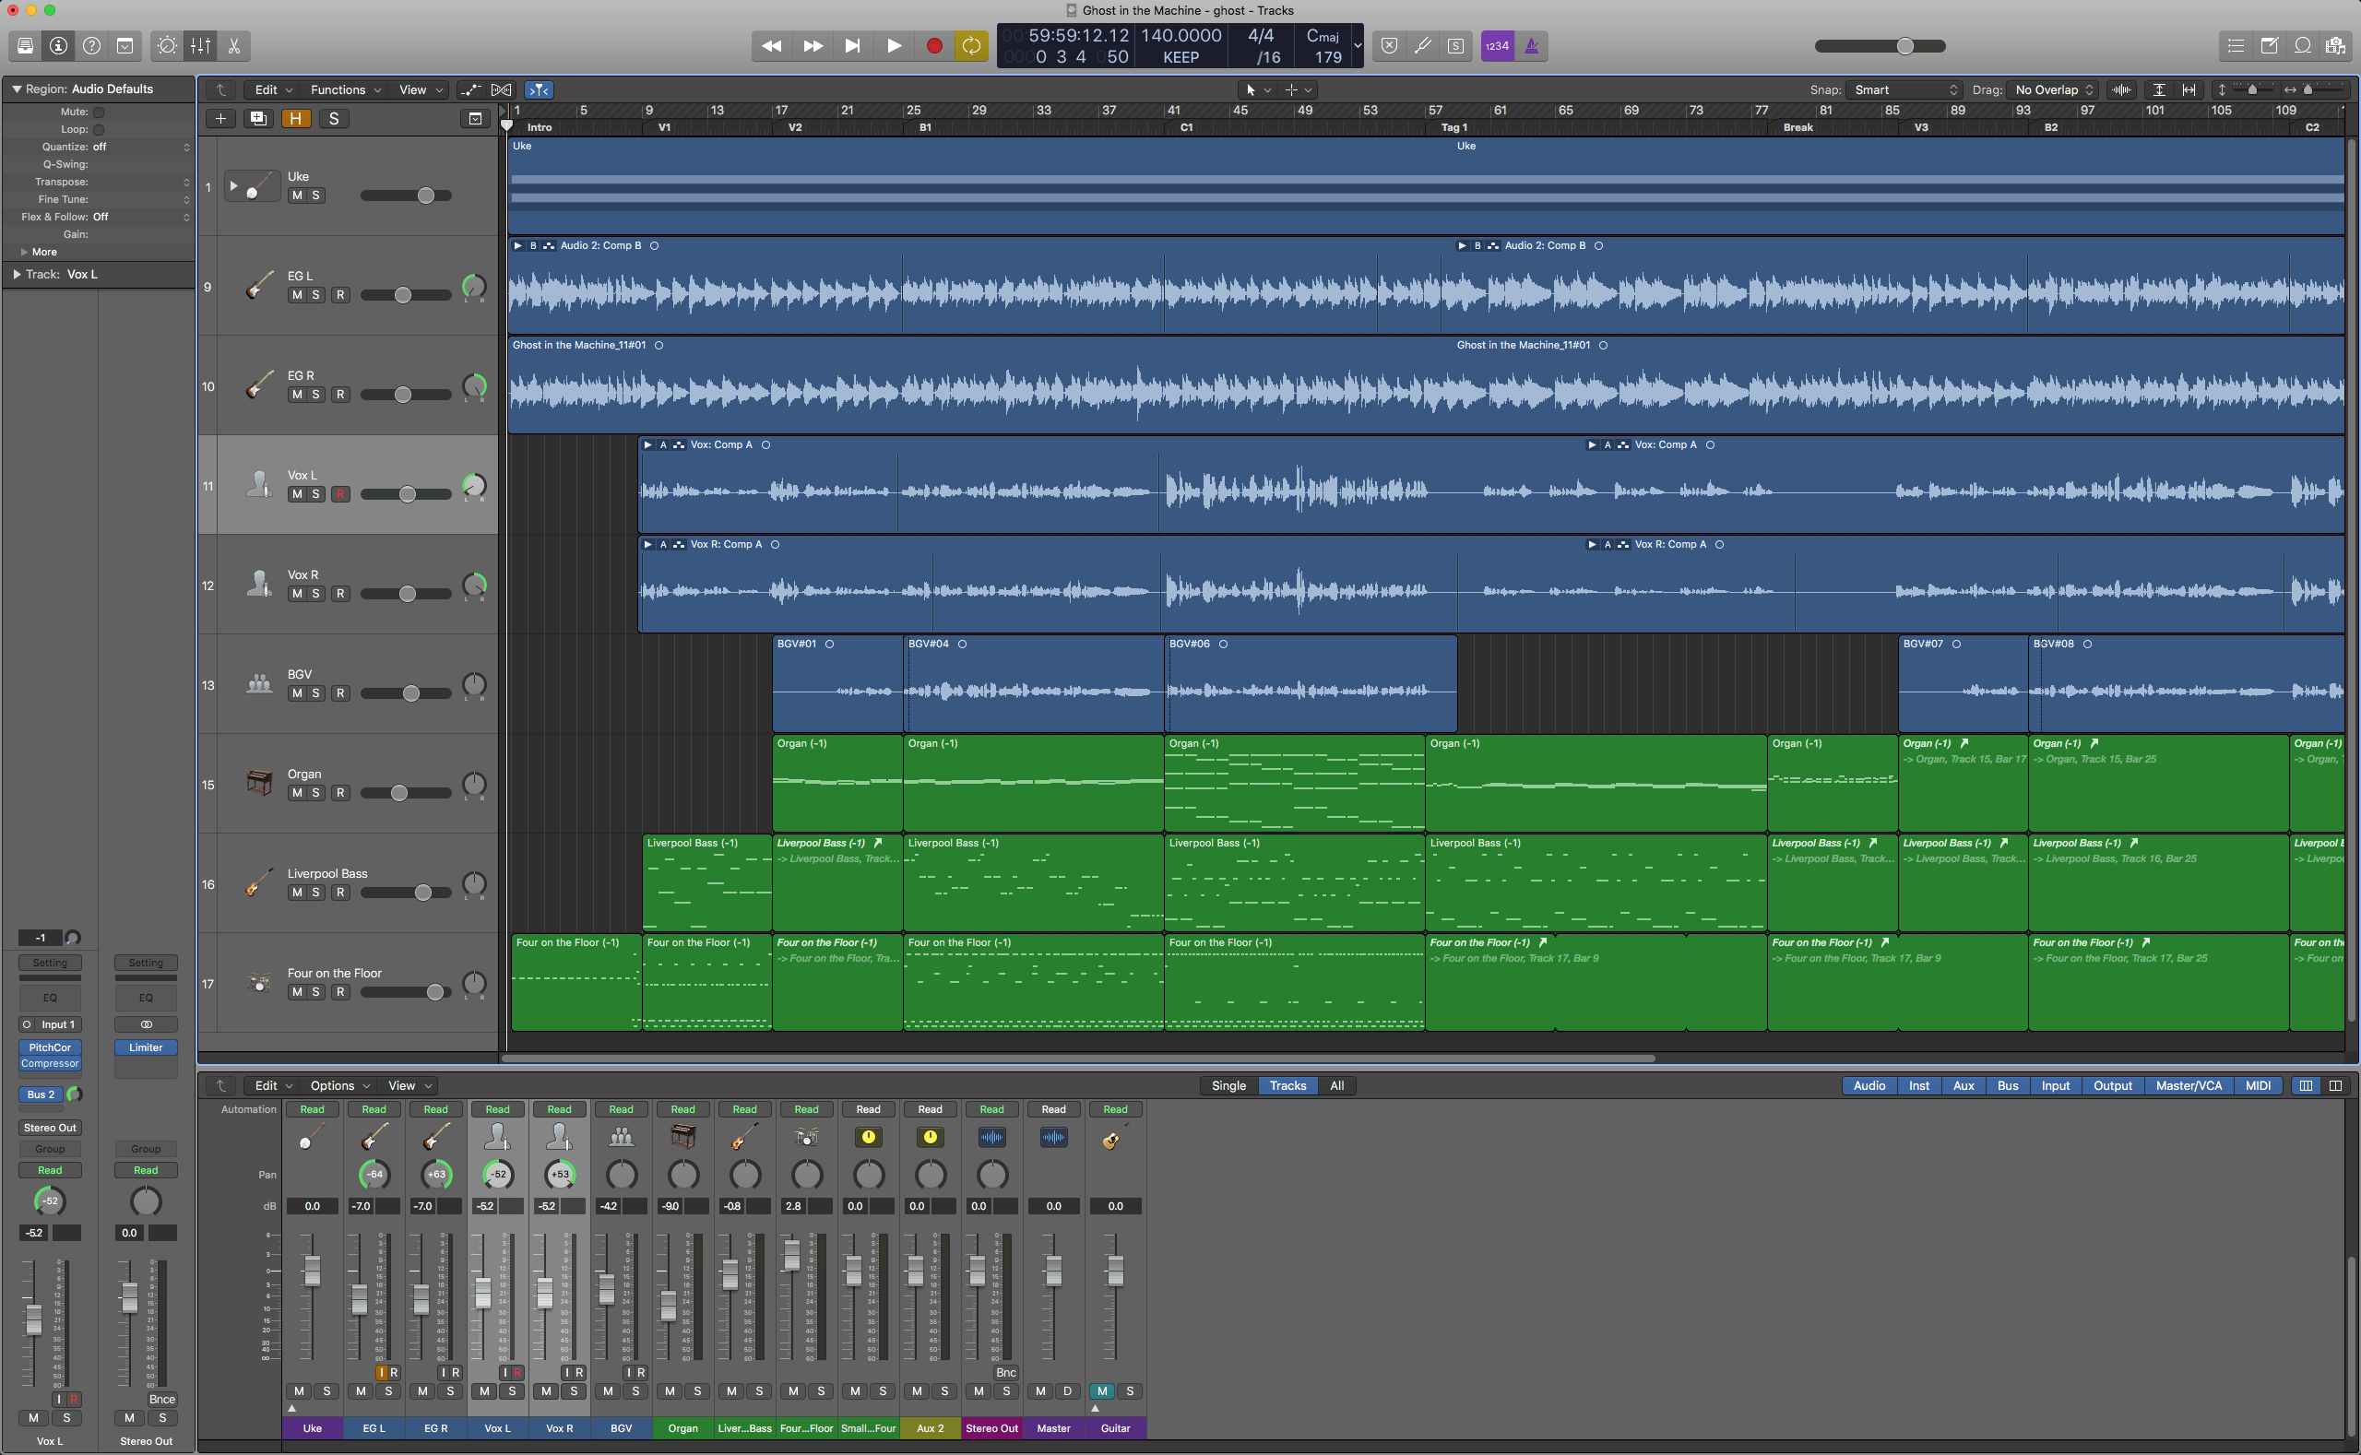Toggle the Mixer icon in the control bar

click(x=200, y=45)
